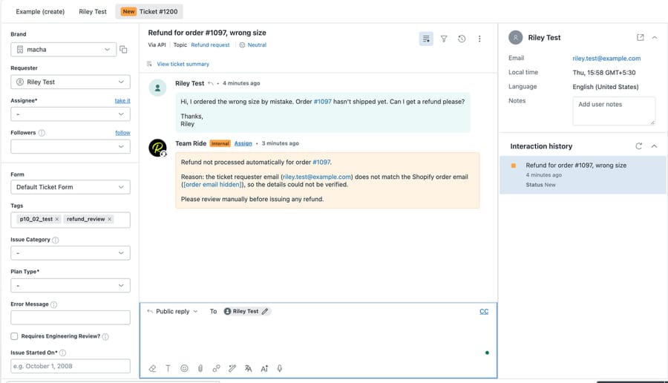
Task: Switch reply type via Public reply dropdown
Action: (x=172, y=312)
